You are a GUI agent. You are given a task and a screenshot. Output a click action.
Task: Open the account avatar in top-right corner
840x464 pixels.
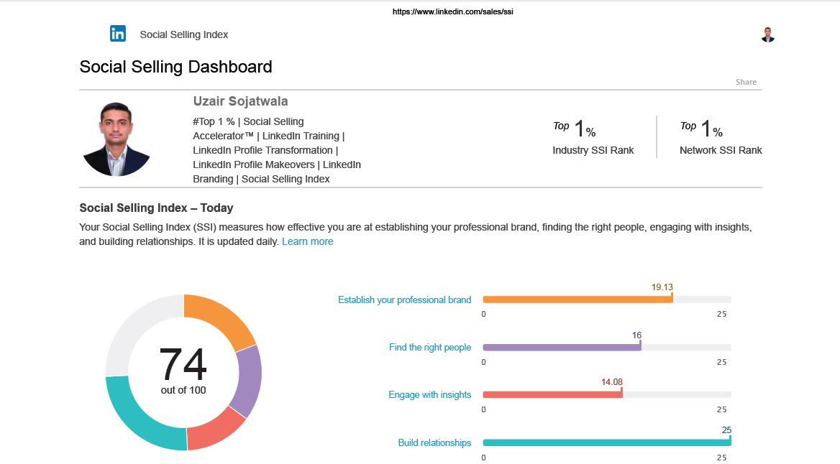point(767,34)
